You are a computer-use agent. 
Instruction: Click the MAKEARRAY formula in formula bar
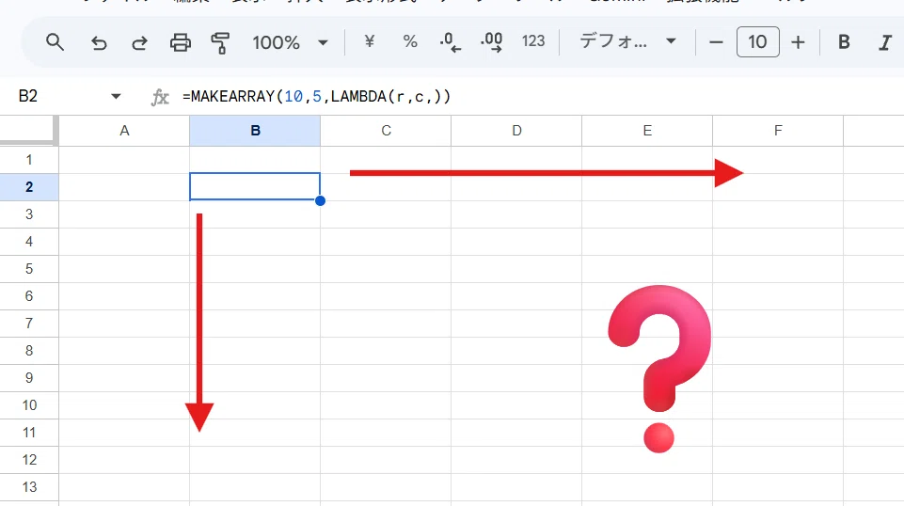(x=316, y=96)
